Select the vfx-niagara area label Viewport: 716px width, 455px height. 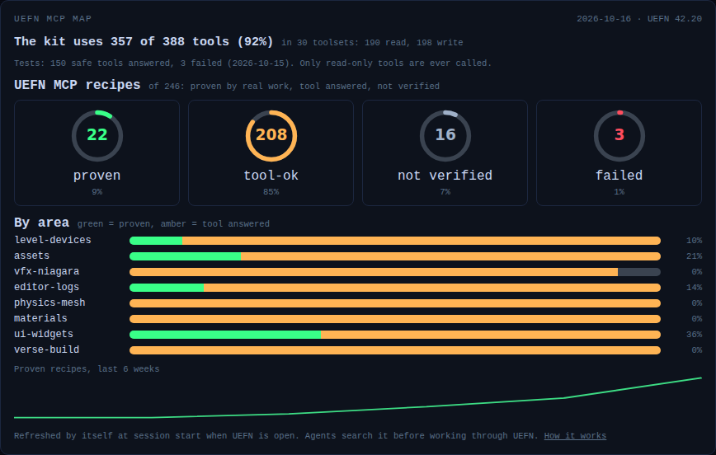click(46, 271)
